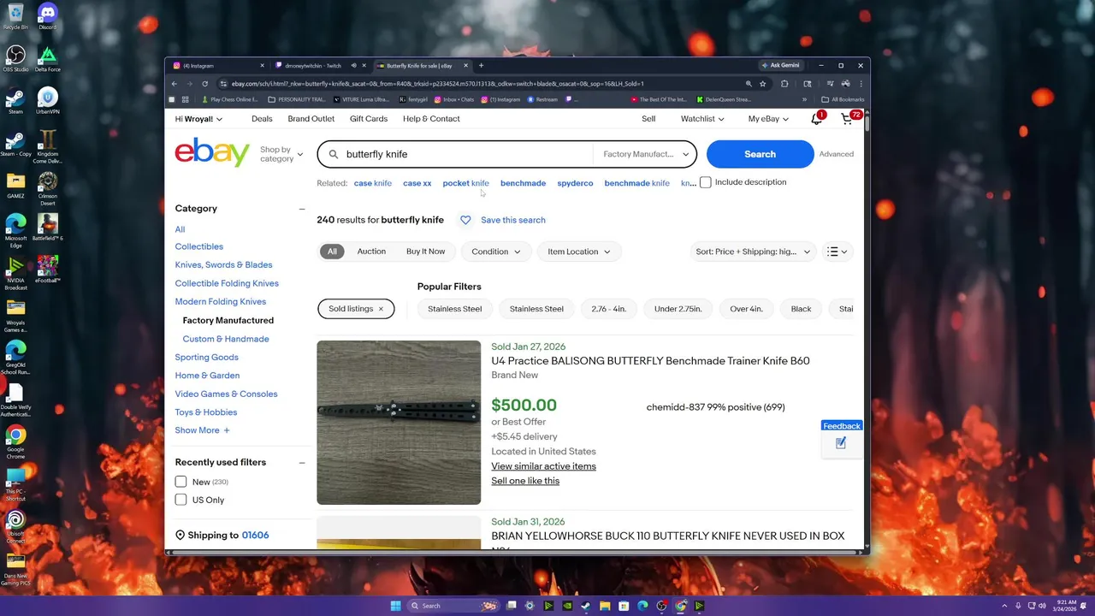Expand Show More categories
This screenshot has width=1095, height=616.
[x=202, y=430]
